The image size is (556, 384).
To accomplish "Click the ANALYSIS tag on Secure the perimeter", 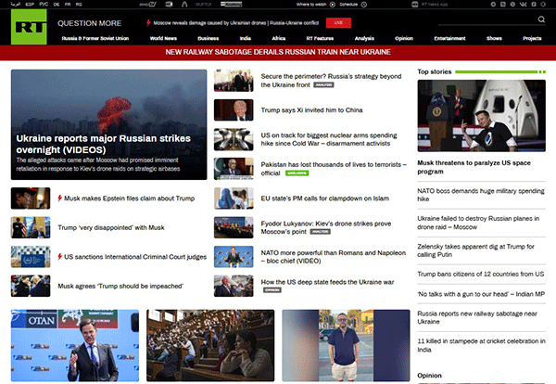I will click(323, 85).
